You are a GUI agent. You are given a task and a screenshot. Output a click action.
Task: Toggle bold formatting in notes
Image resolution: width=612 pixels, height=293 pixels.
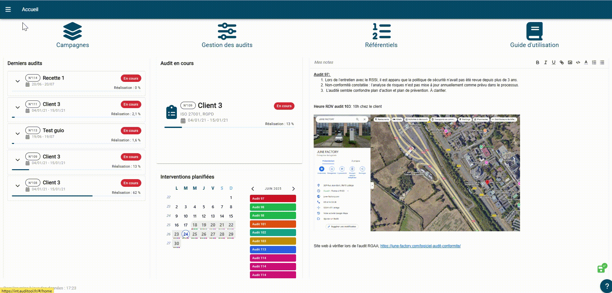pyautogui.click(x=537, y=63)
